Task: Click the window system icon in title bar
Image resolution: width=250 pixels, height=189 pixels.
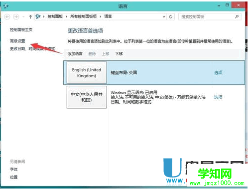Action: pyautogui.click(x=6, y=6)
